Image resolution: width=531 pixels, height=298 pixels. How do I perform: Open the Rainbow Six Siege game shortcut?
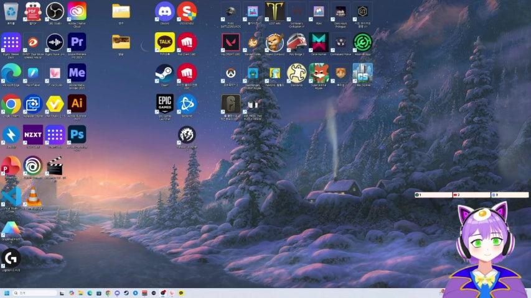coord(230,103)
